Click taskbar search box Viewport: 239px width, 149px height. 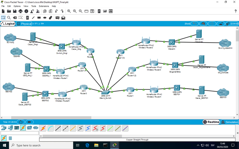(41, 145)
